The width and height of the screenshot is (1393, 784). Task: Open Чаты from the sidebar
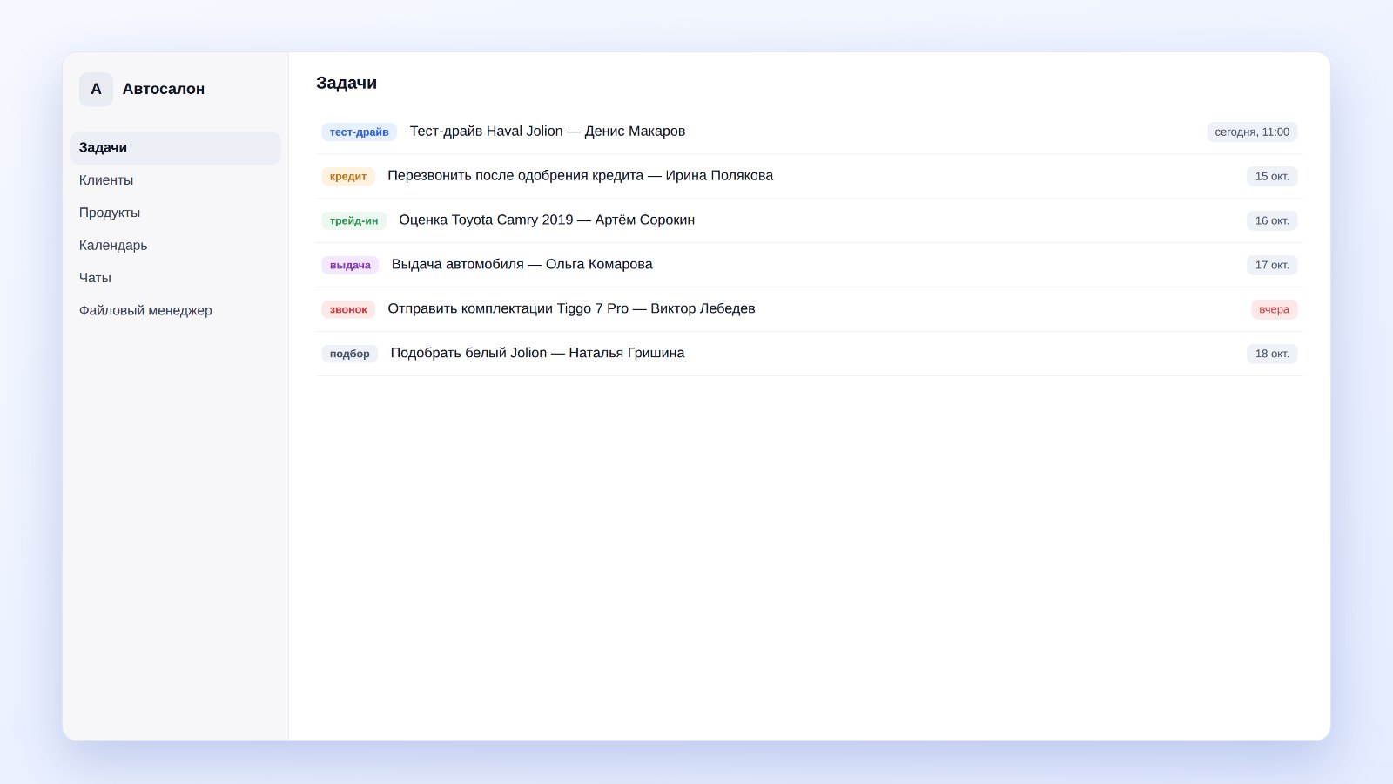click(175, 278)
